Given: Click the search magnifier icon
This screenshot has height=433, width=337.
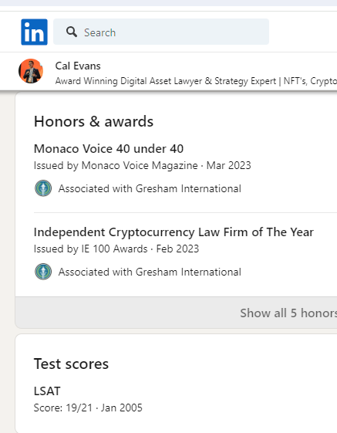Looking at the screenshot, I should [72, 32].
